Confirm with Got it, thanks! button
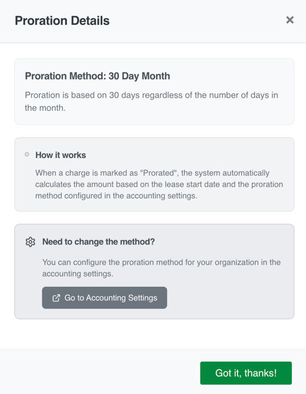306x394 pixels. click(246, 373)
